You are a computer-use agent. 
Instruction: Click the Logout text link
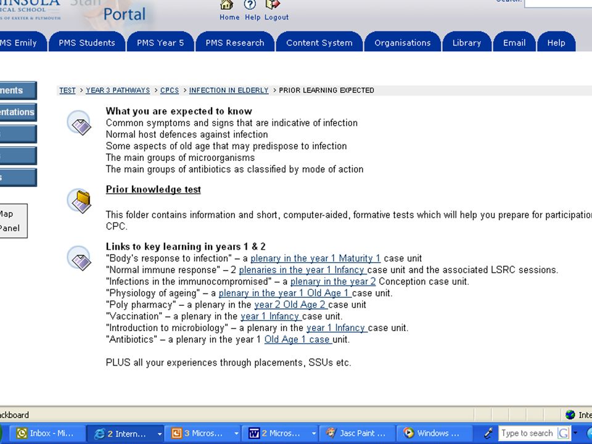click(276, 17)
